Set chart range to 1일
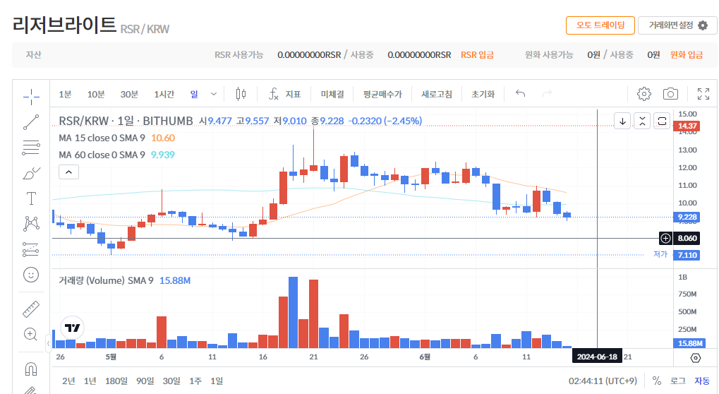This screenshot has width=719, height=394. (x=217, y=381)
